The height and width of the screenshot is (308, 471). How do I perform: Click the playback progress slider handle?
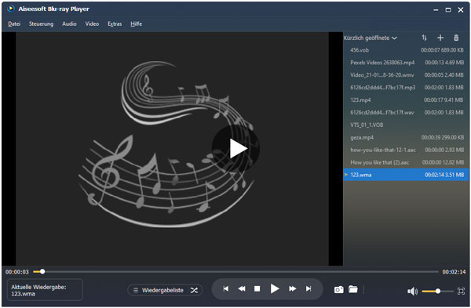coord(42,271)
